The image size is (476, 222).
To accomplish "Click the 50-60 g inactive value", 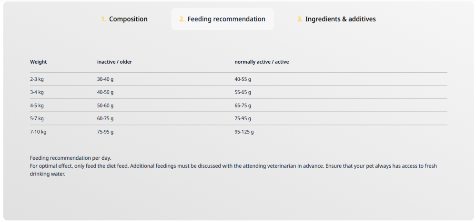I will point(105,106).
